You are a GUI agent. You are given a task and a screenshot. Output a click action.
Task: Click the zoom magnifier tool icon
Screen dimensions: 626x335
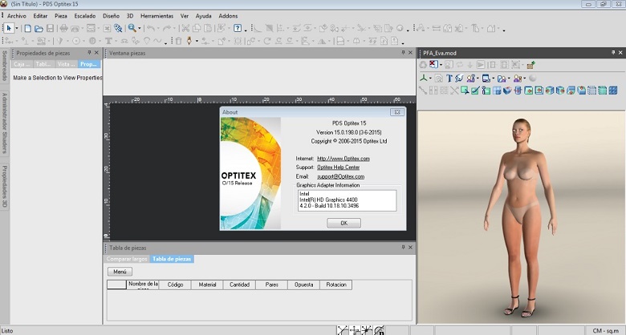[132, 28]
